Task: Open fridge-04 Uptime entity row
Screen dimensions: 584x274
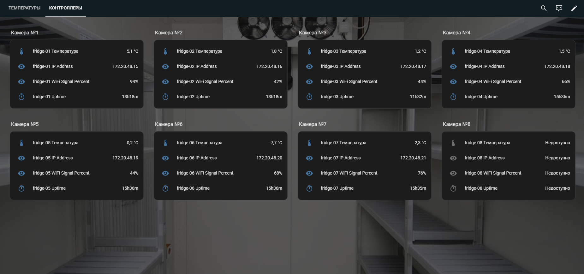Action: coord(481,97)
